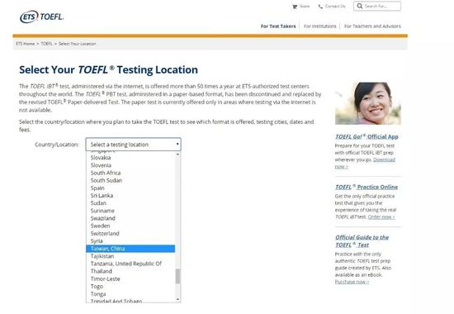Click the magnifier search icon
The image size is (454, 314).
pos(360,6)
